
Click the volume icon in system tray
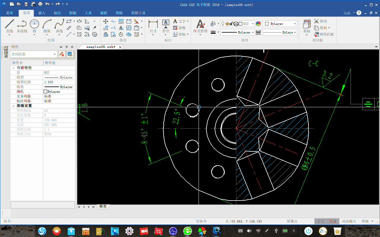click(249, 231)
